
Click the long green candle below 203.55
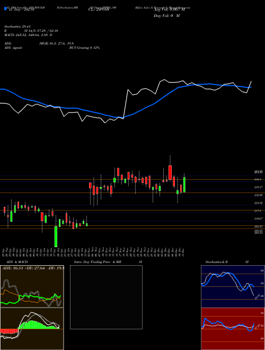[56, 237]
